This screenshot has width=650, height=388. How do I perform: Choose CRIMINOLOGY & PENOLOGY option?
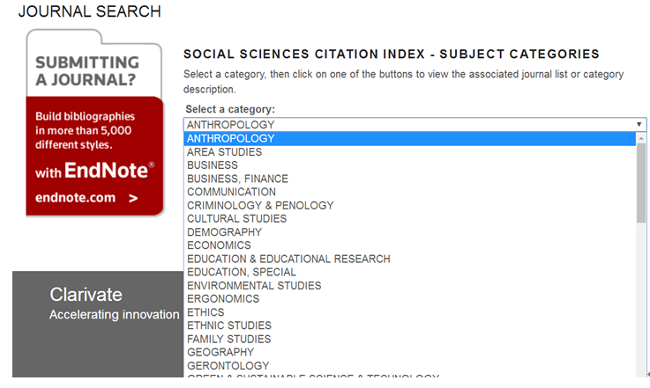tap(260, 205)
